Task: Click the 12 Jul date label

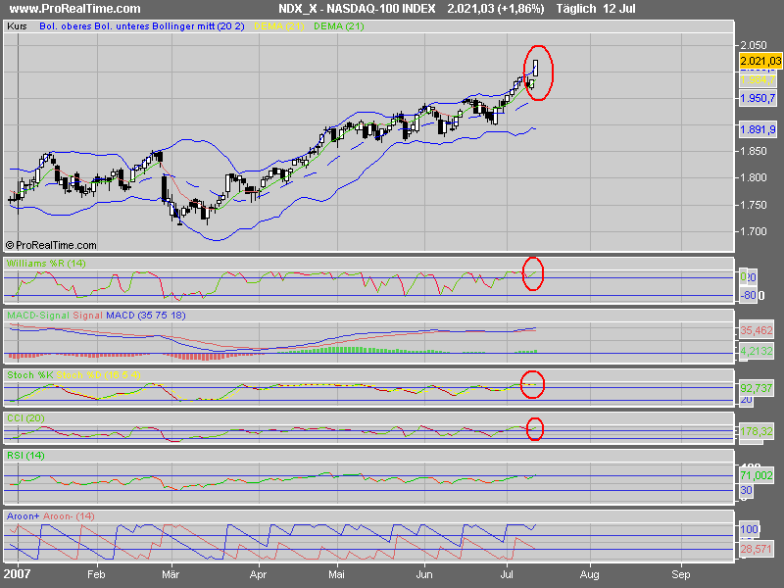Action: 619,9
